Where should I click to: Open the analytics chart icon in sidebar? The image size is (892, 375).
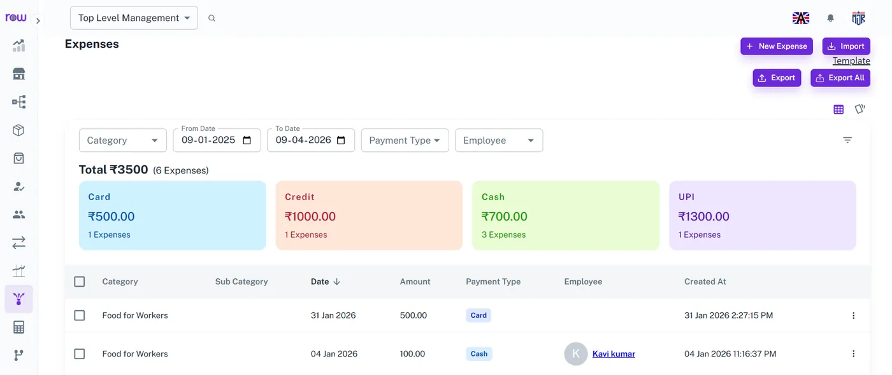coord(18,46)
